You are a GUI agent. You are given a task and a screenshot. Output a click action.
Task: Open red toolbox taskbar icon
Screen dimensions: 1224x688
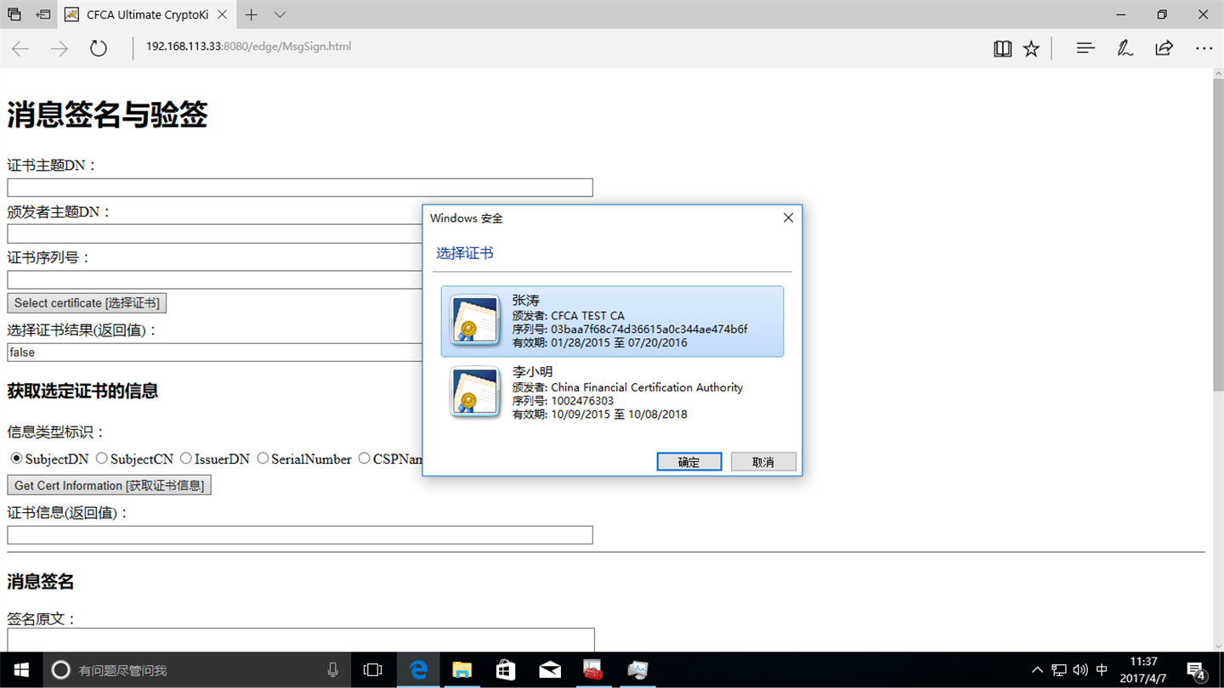[x=593, y=670]
